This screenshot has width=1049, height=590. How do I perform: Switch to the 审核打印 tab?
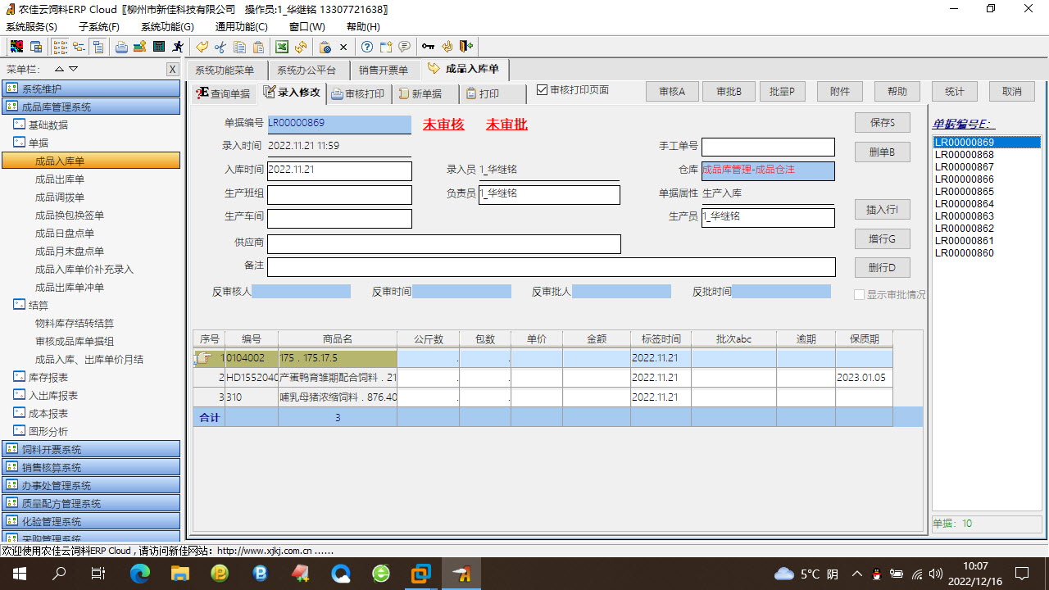coord(361,93)
